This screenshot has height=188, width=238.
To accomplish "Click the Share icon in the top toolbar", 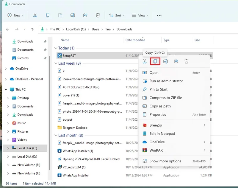I will tap(85, 15).
